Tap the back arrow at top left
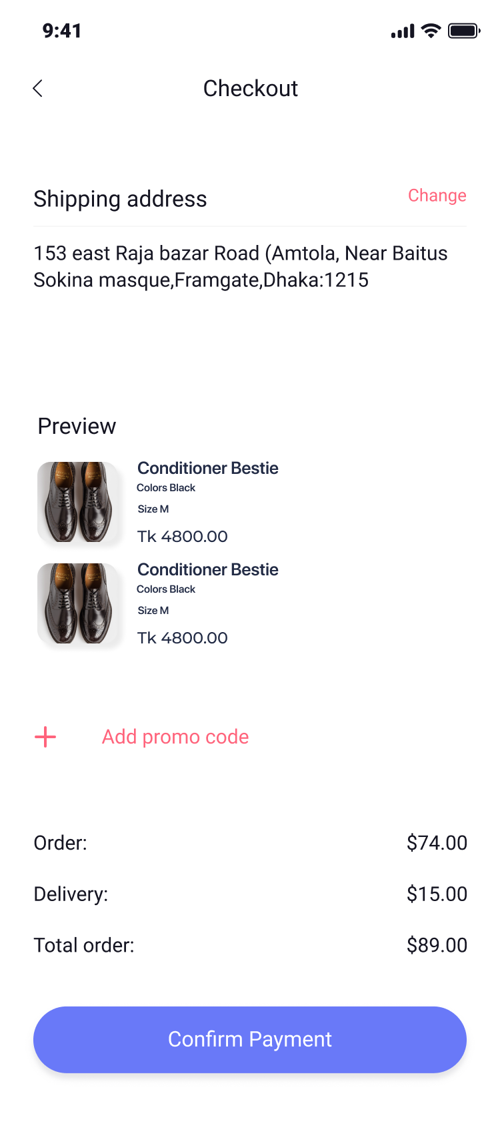Viewport: 500px width, 1128px height. pyautogui.click(x=38, y=87)
